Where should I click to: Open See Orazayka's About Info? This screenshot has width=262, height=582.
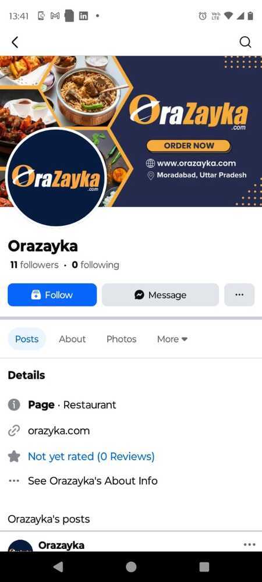[x=93, y=481]
